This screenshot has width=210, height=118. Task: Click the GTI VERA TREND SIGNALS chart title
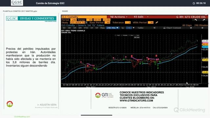(73, 30)
